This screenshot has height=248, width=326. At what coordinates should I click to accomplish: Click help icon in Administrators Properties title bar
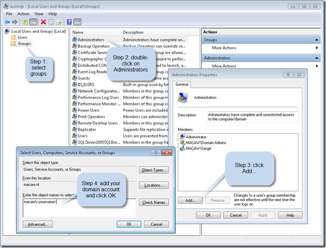pyautogui.click(x=288, y=75)
